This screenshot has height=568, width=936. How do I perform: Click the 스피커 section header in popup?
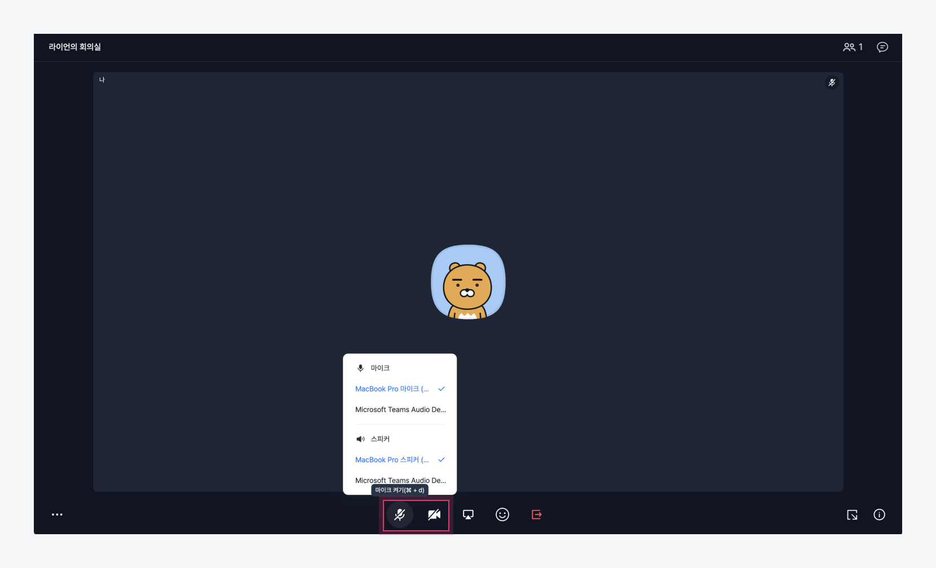(x=379, y=439)
